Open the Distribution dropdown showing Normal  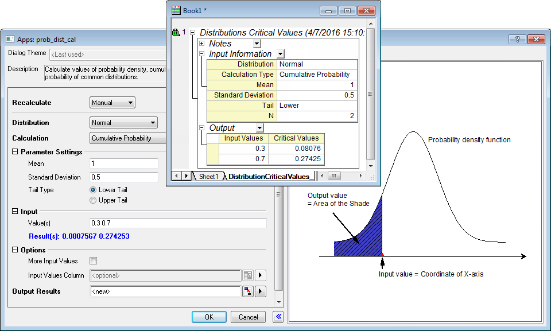[x=123, y=123]
